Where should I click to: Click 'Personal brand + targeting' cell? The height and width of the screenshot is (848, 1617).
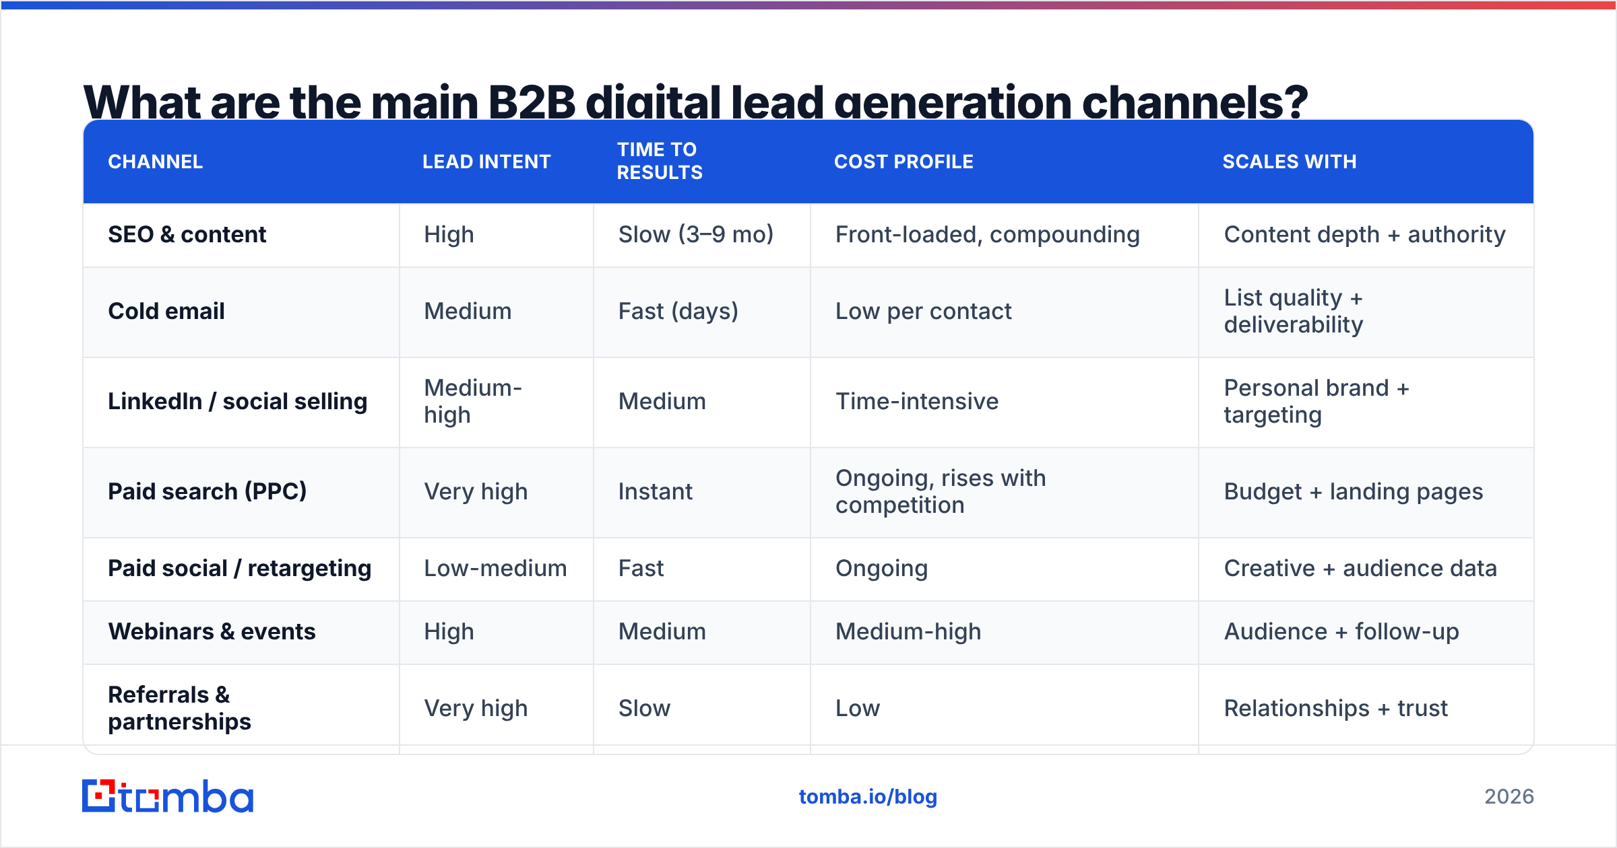tap(1317, 401)
